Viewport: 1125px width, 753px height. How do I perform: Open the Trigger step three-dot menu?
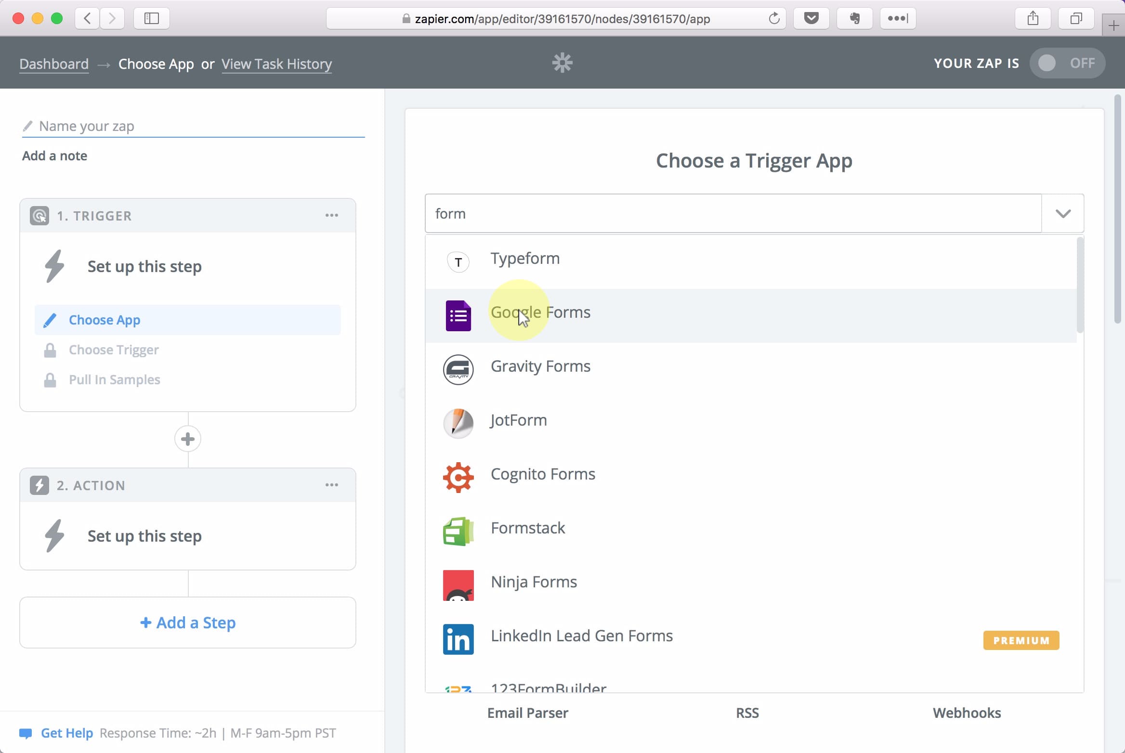(x=331, y=215)
